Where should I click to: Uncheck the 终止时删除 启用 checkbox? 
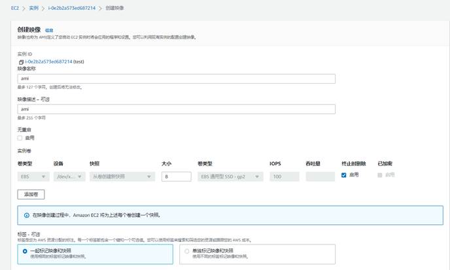(x=344, y=175)
